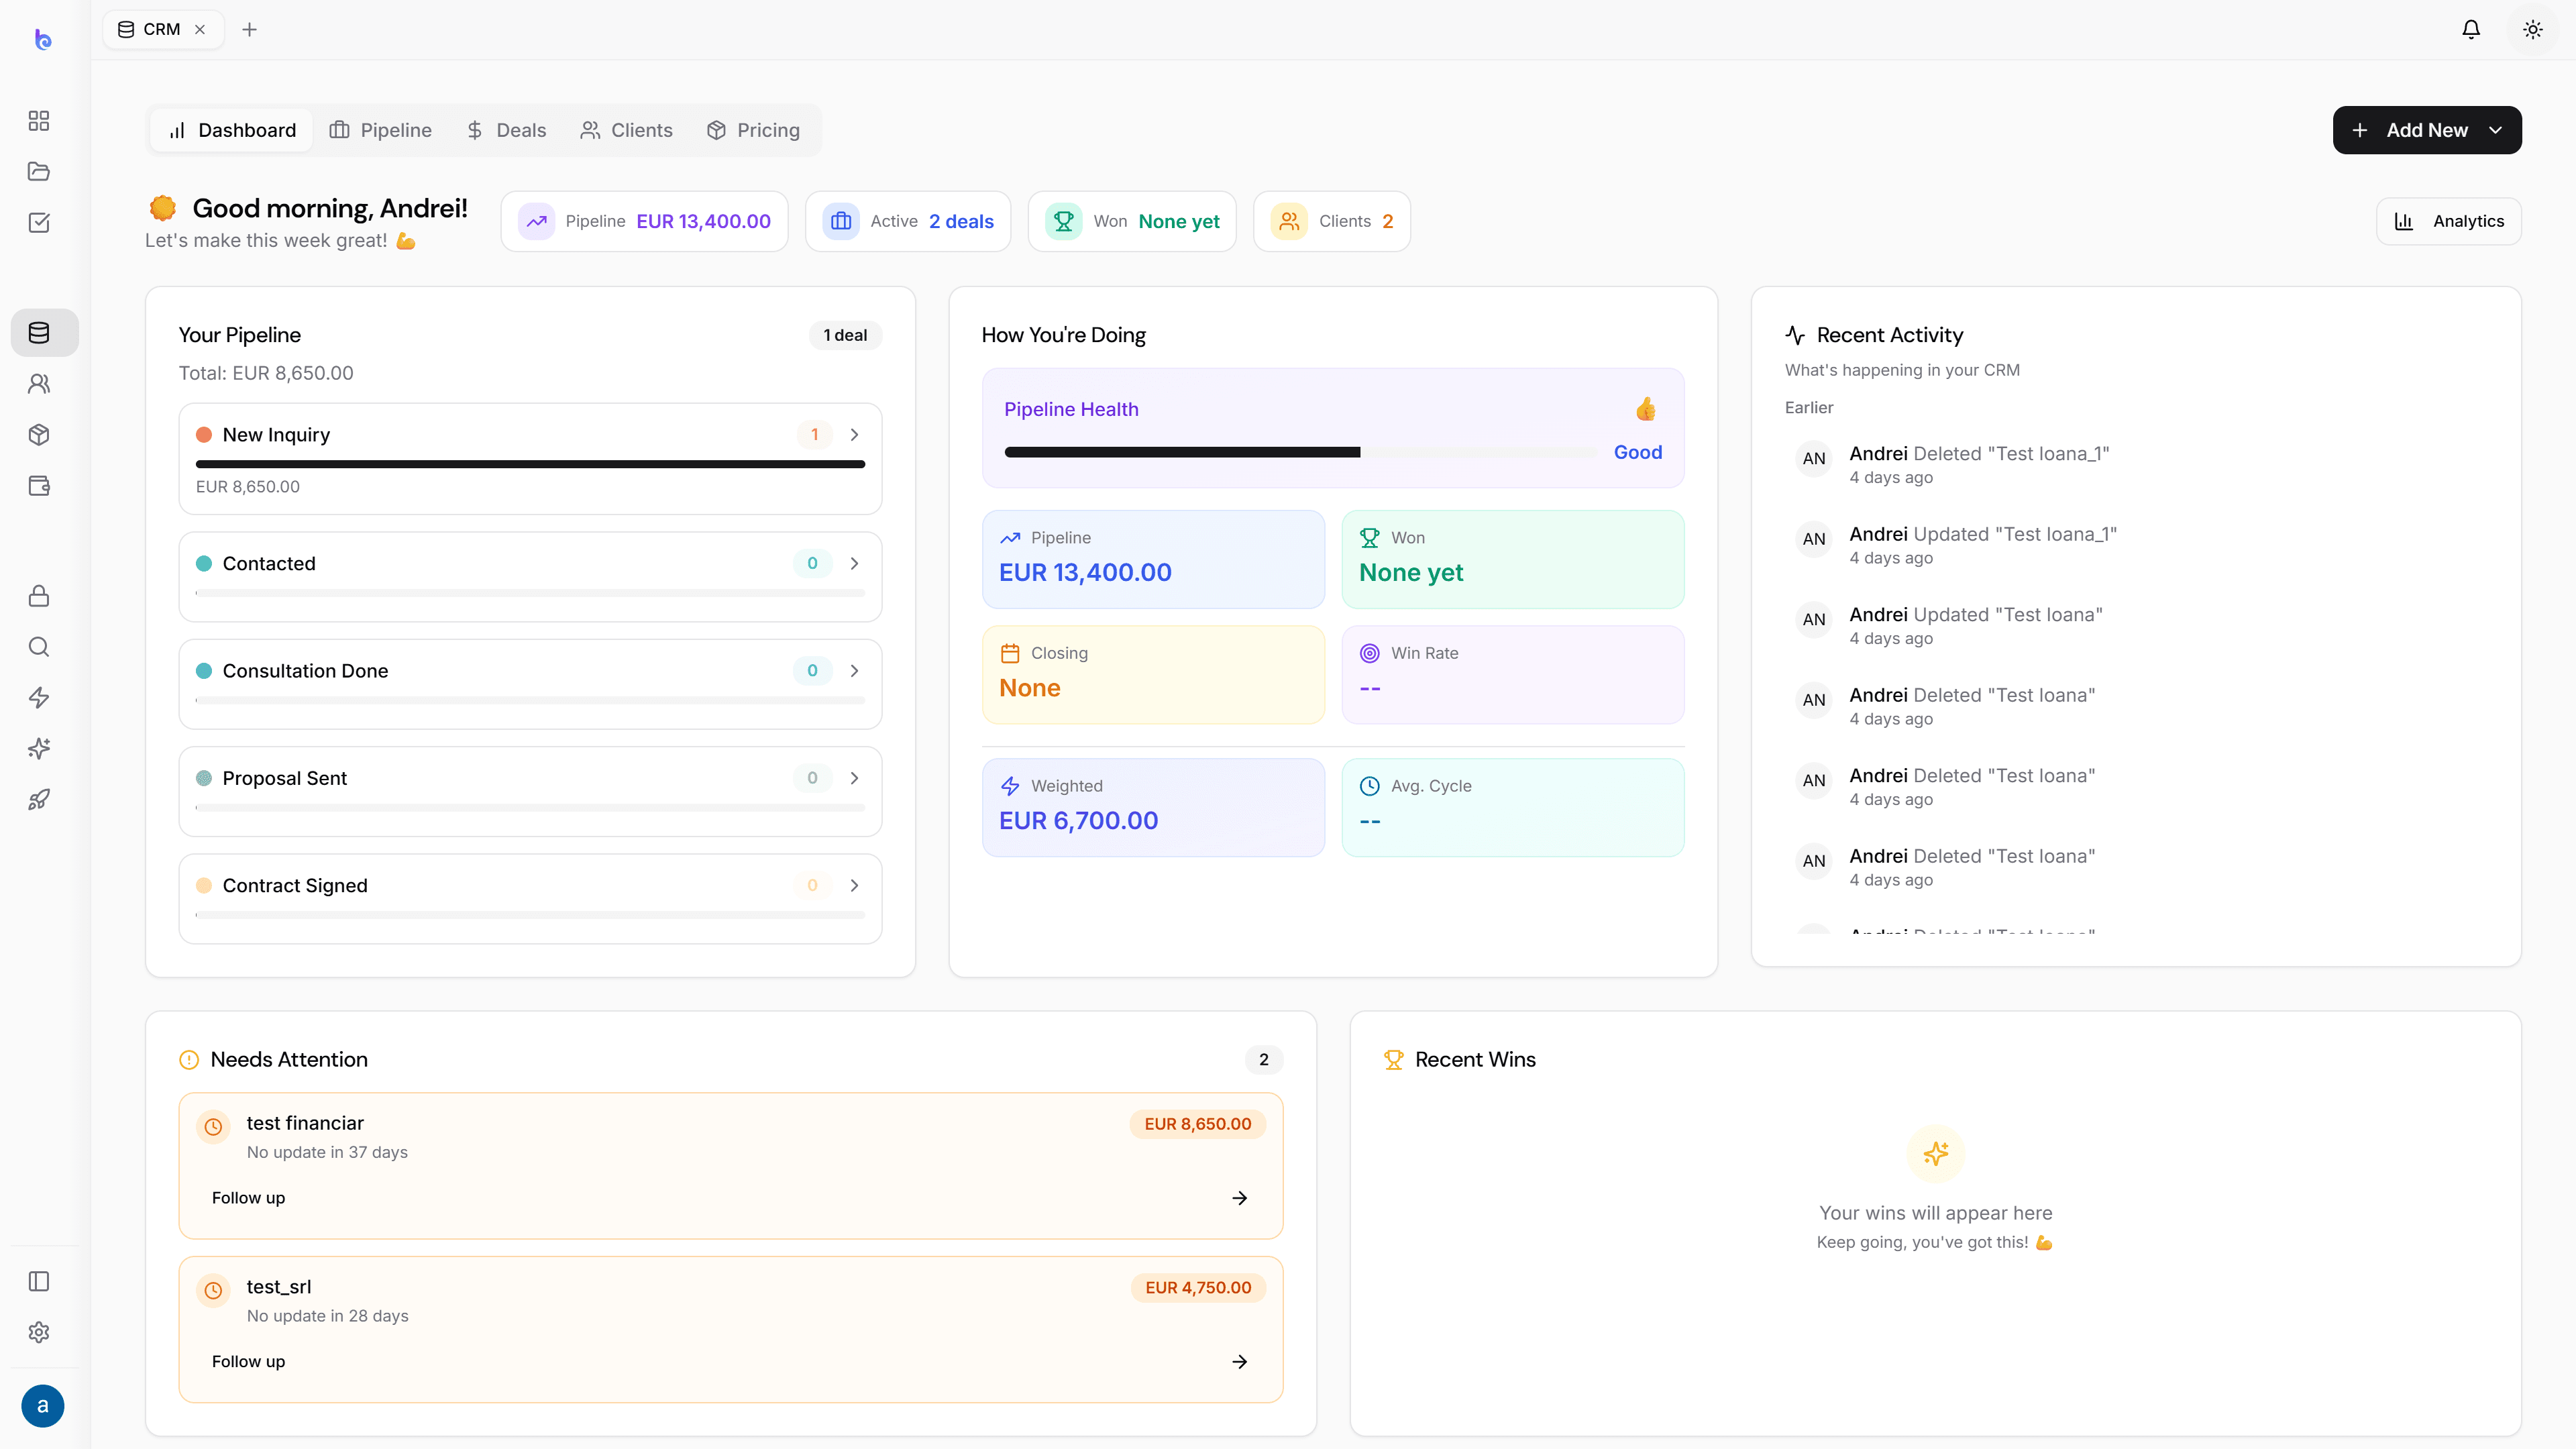Open the search icon in sidebar

[39, 646]
